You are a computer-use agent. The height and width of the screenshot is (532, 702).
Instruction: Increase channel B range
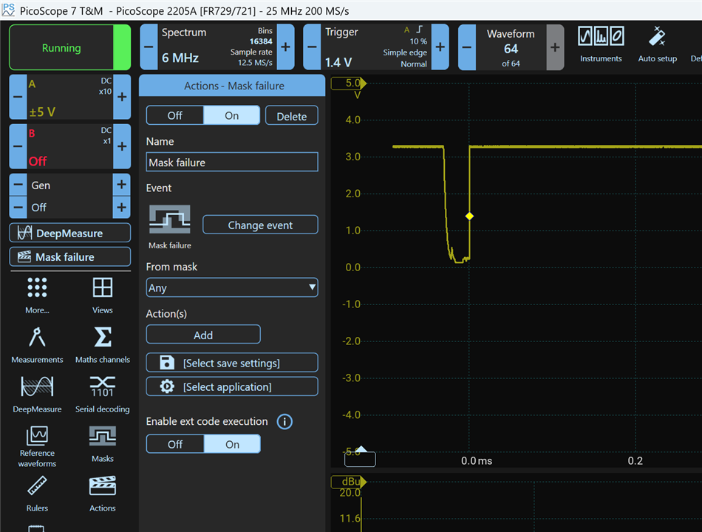(x=122, y=146)
